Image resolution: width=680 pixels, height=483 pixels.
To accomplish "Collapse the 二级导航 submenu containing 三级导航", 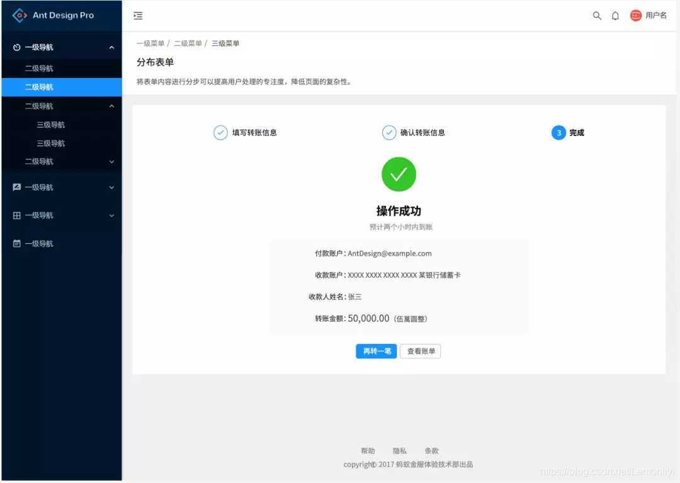I will click(x=111, y=105).
